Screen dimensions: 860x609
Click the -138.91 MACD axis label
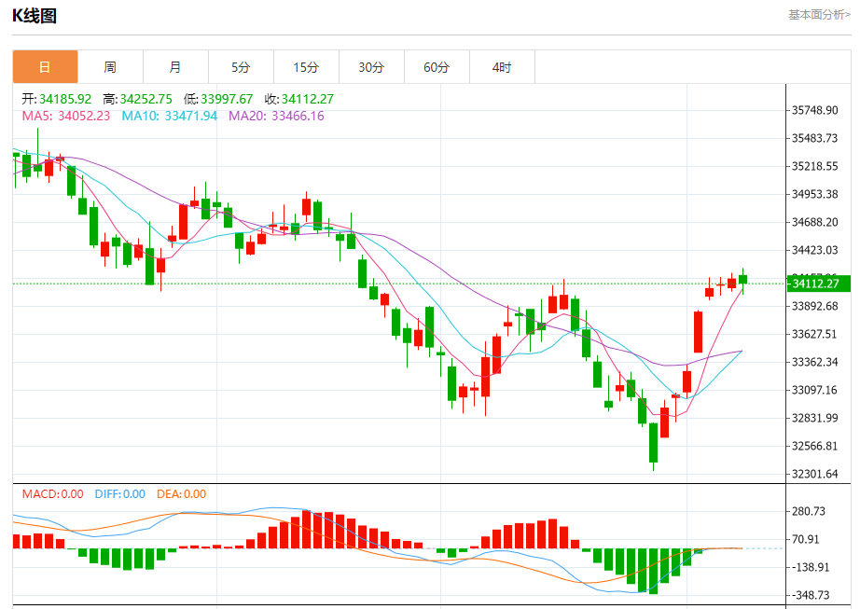810,567
